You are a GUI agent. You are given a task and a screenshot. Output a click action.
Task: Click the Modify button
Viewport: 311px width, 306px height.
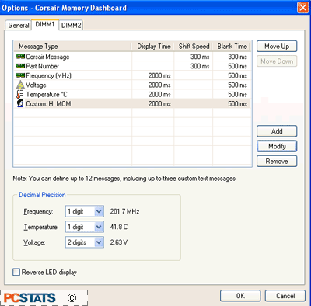pyautogui.click(x=277, y=146)
